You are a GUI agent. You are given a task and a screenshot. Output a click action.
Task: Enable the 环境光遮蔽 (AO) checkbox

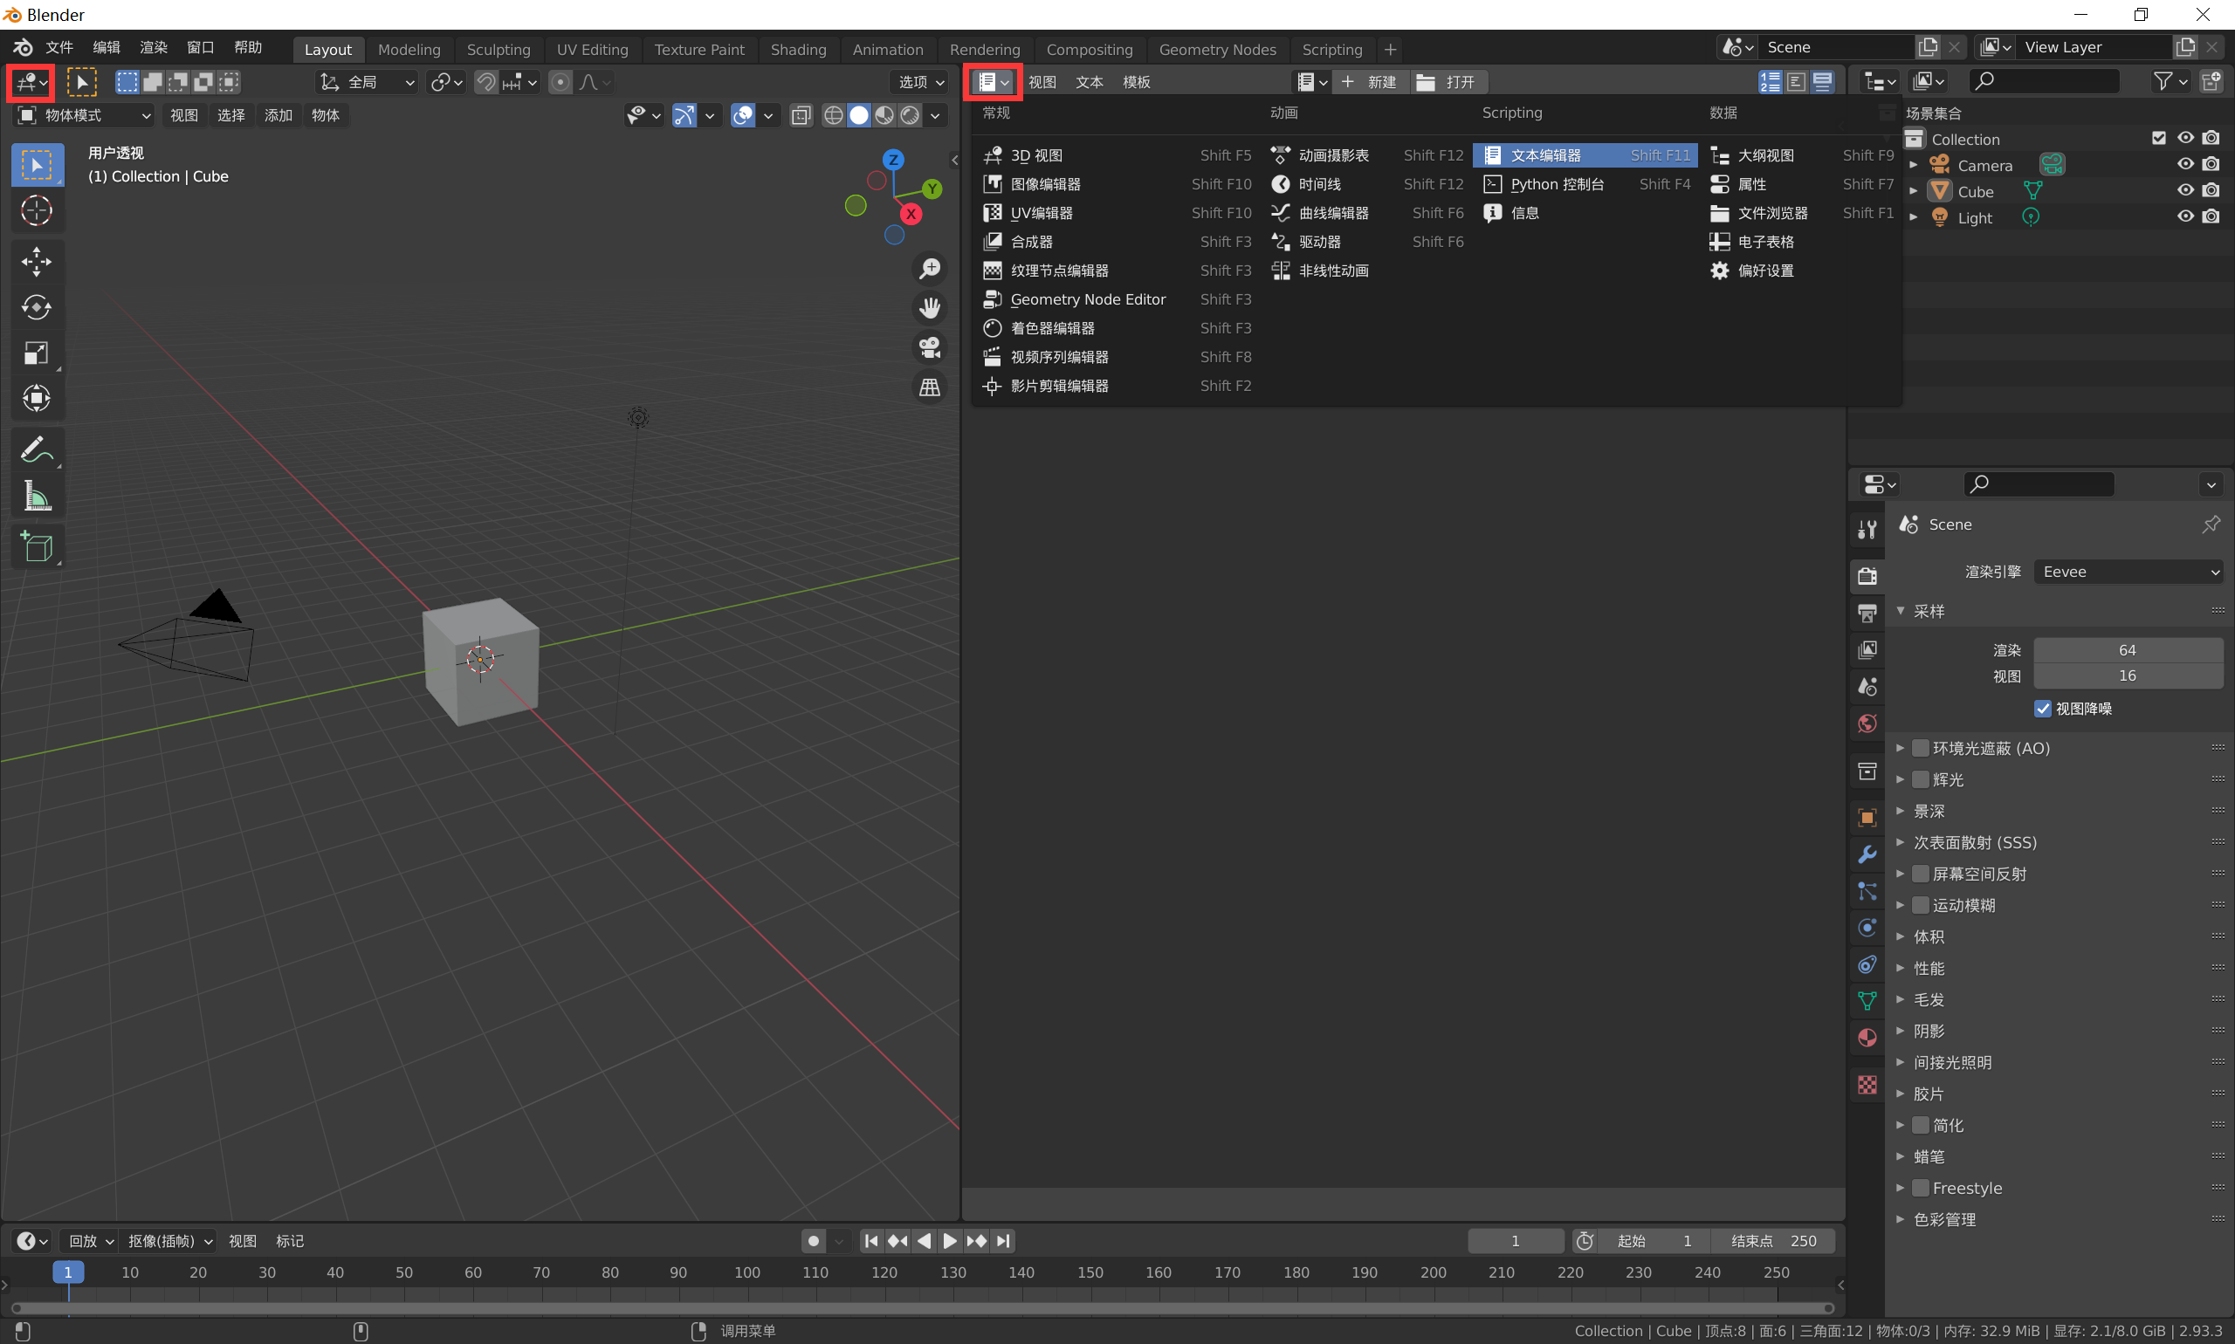click(x=1920, y=748)
